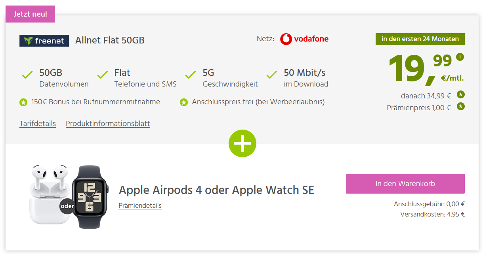Click the checkmark beside 5G Geschwindigkeit
The image size is (483, 258).
tap(191, 74)
